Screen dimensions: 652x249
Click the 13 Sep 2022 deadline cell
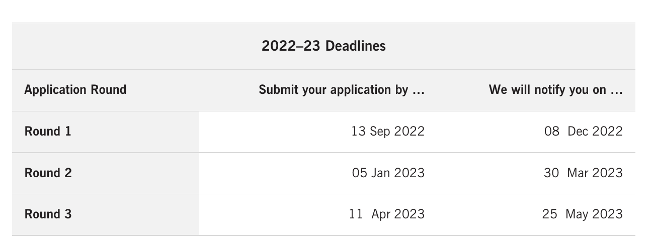click(x=388, y=132)
